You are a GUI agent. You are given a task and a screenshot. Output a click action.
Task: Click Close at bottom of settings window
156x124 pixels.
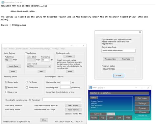coord(44,120)
